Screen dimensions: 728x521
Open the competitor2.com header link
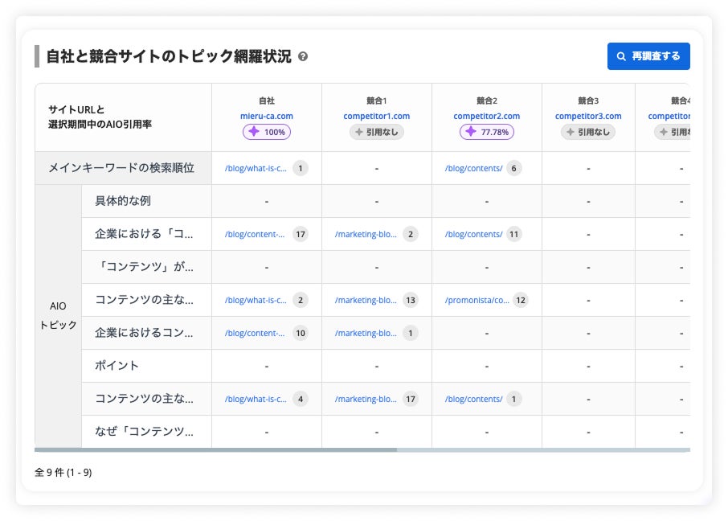pyautogui.click(x=486, y=116)
